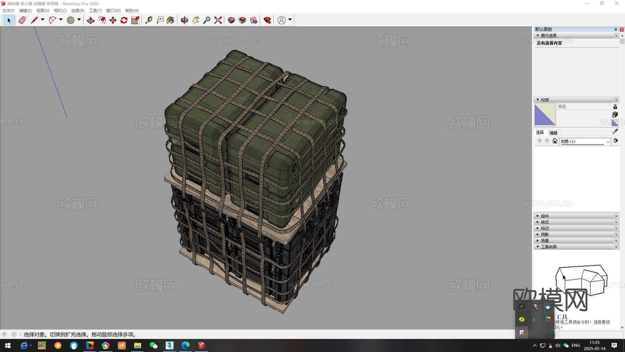The image size is (625, 352).
Task: Go to materials home list
Action: tap(555, 141)
